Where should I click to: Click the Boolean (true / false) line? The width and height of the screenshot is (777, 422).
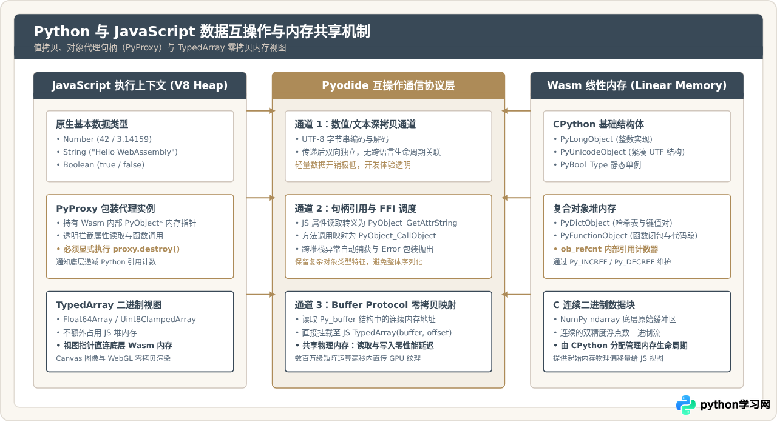point(100,165)
